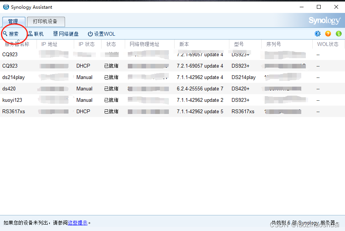The height and width of the screenshot is (231, 345).
Task: Close the Synology Assistant window
Action: point(336,7)
